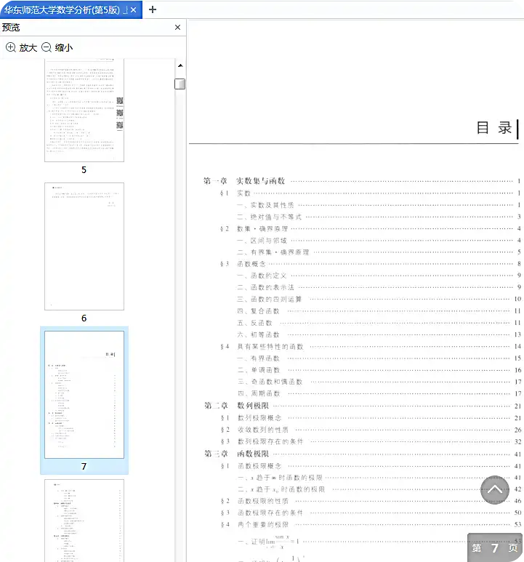Click 二、x趋于x₀时函数的极限 entry

click(x=379, y=489)
